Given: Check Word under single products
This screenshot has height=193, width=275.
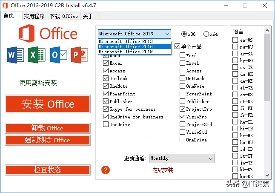Looking at the screenshot, I should coord(182,55).
